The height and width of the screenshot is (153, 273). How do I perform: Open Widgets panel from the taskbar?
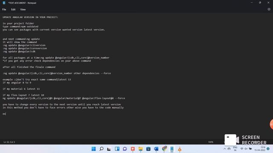(117, 149)
